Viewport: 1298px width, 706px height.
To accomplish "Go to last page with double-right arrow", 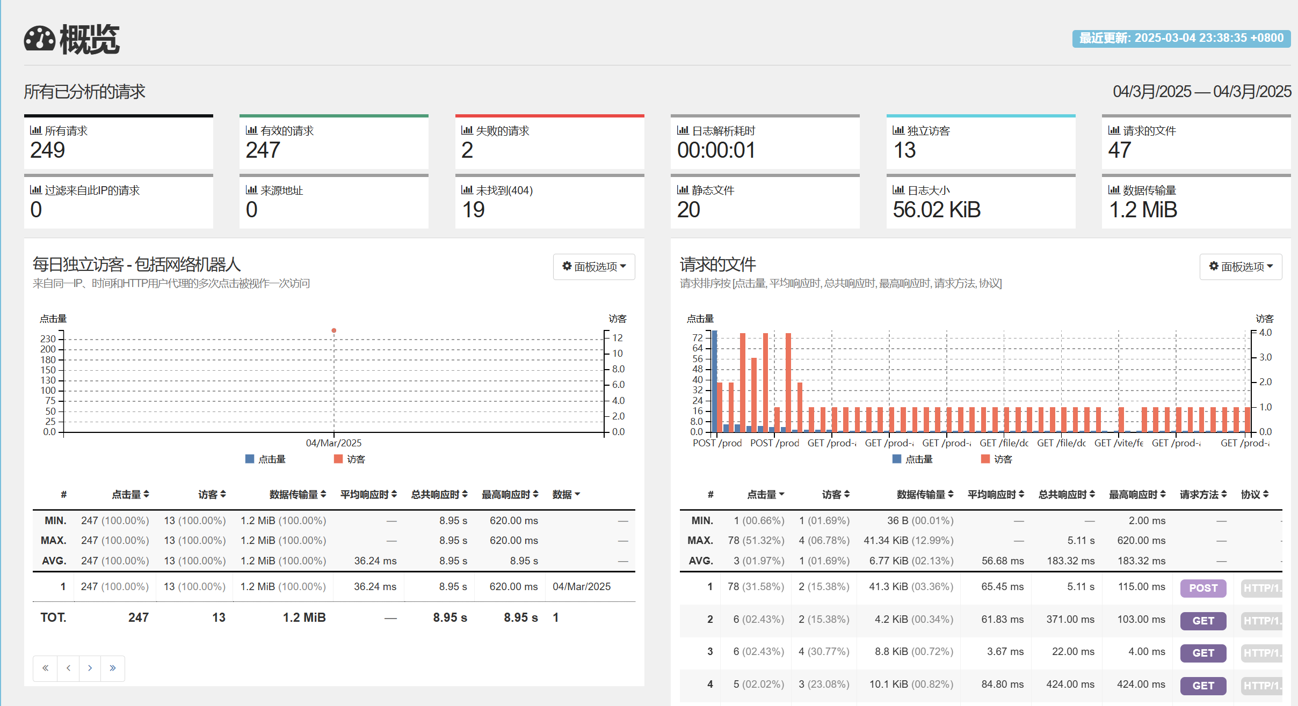I will 113,668.
